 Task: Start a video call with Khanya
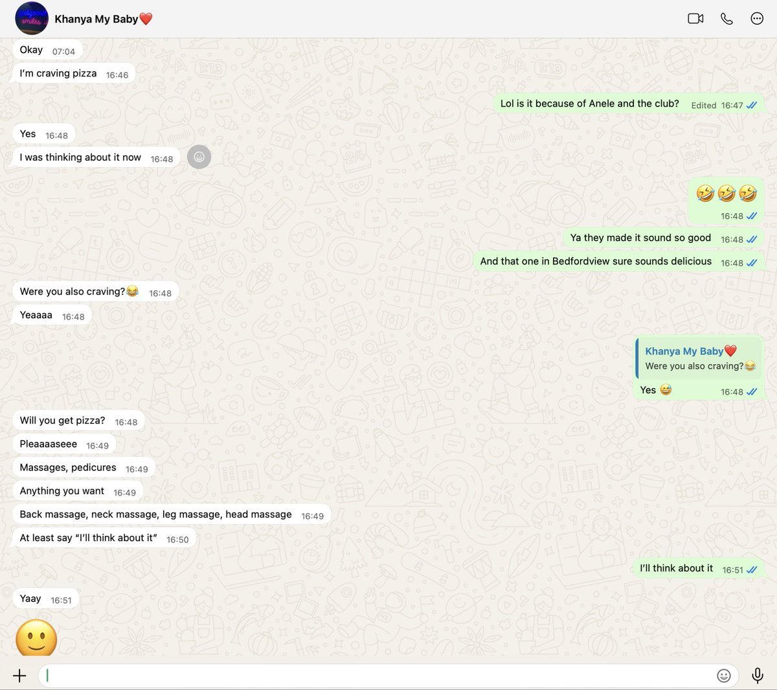695,19
